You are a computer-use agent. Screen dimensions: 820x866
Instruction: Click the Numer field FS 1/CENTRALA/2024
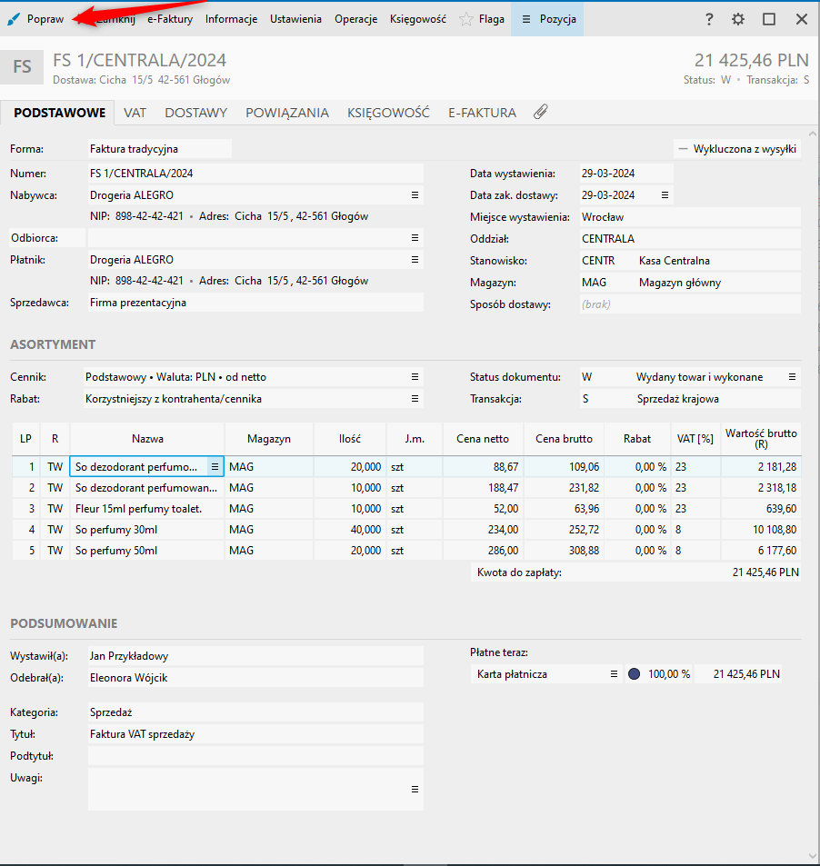click(x=255, y=174)
